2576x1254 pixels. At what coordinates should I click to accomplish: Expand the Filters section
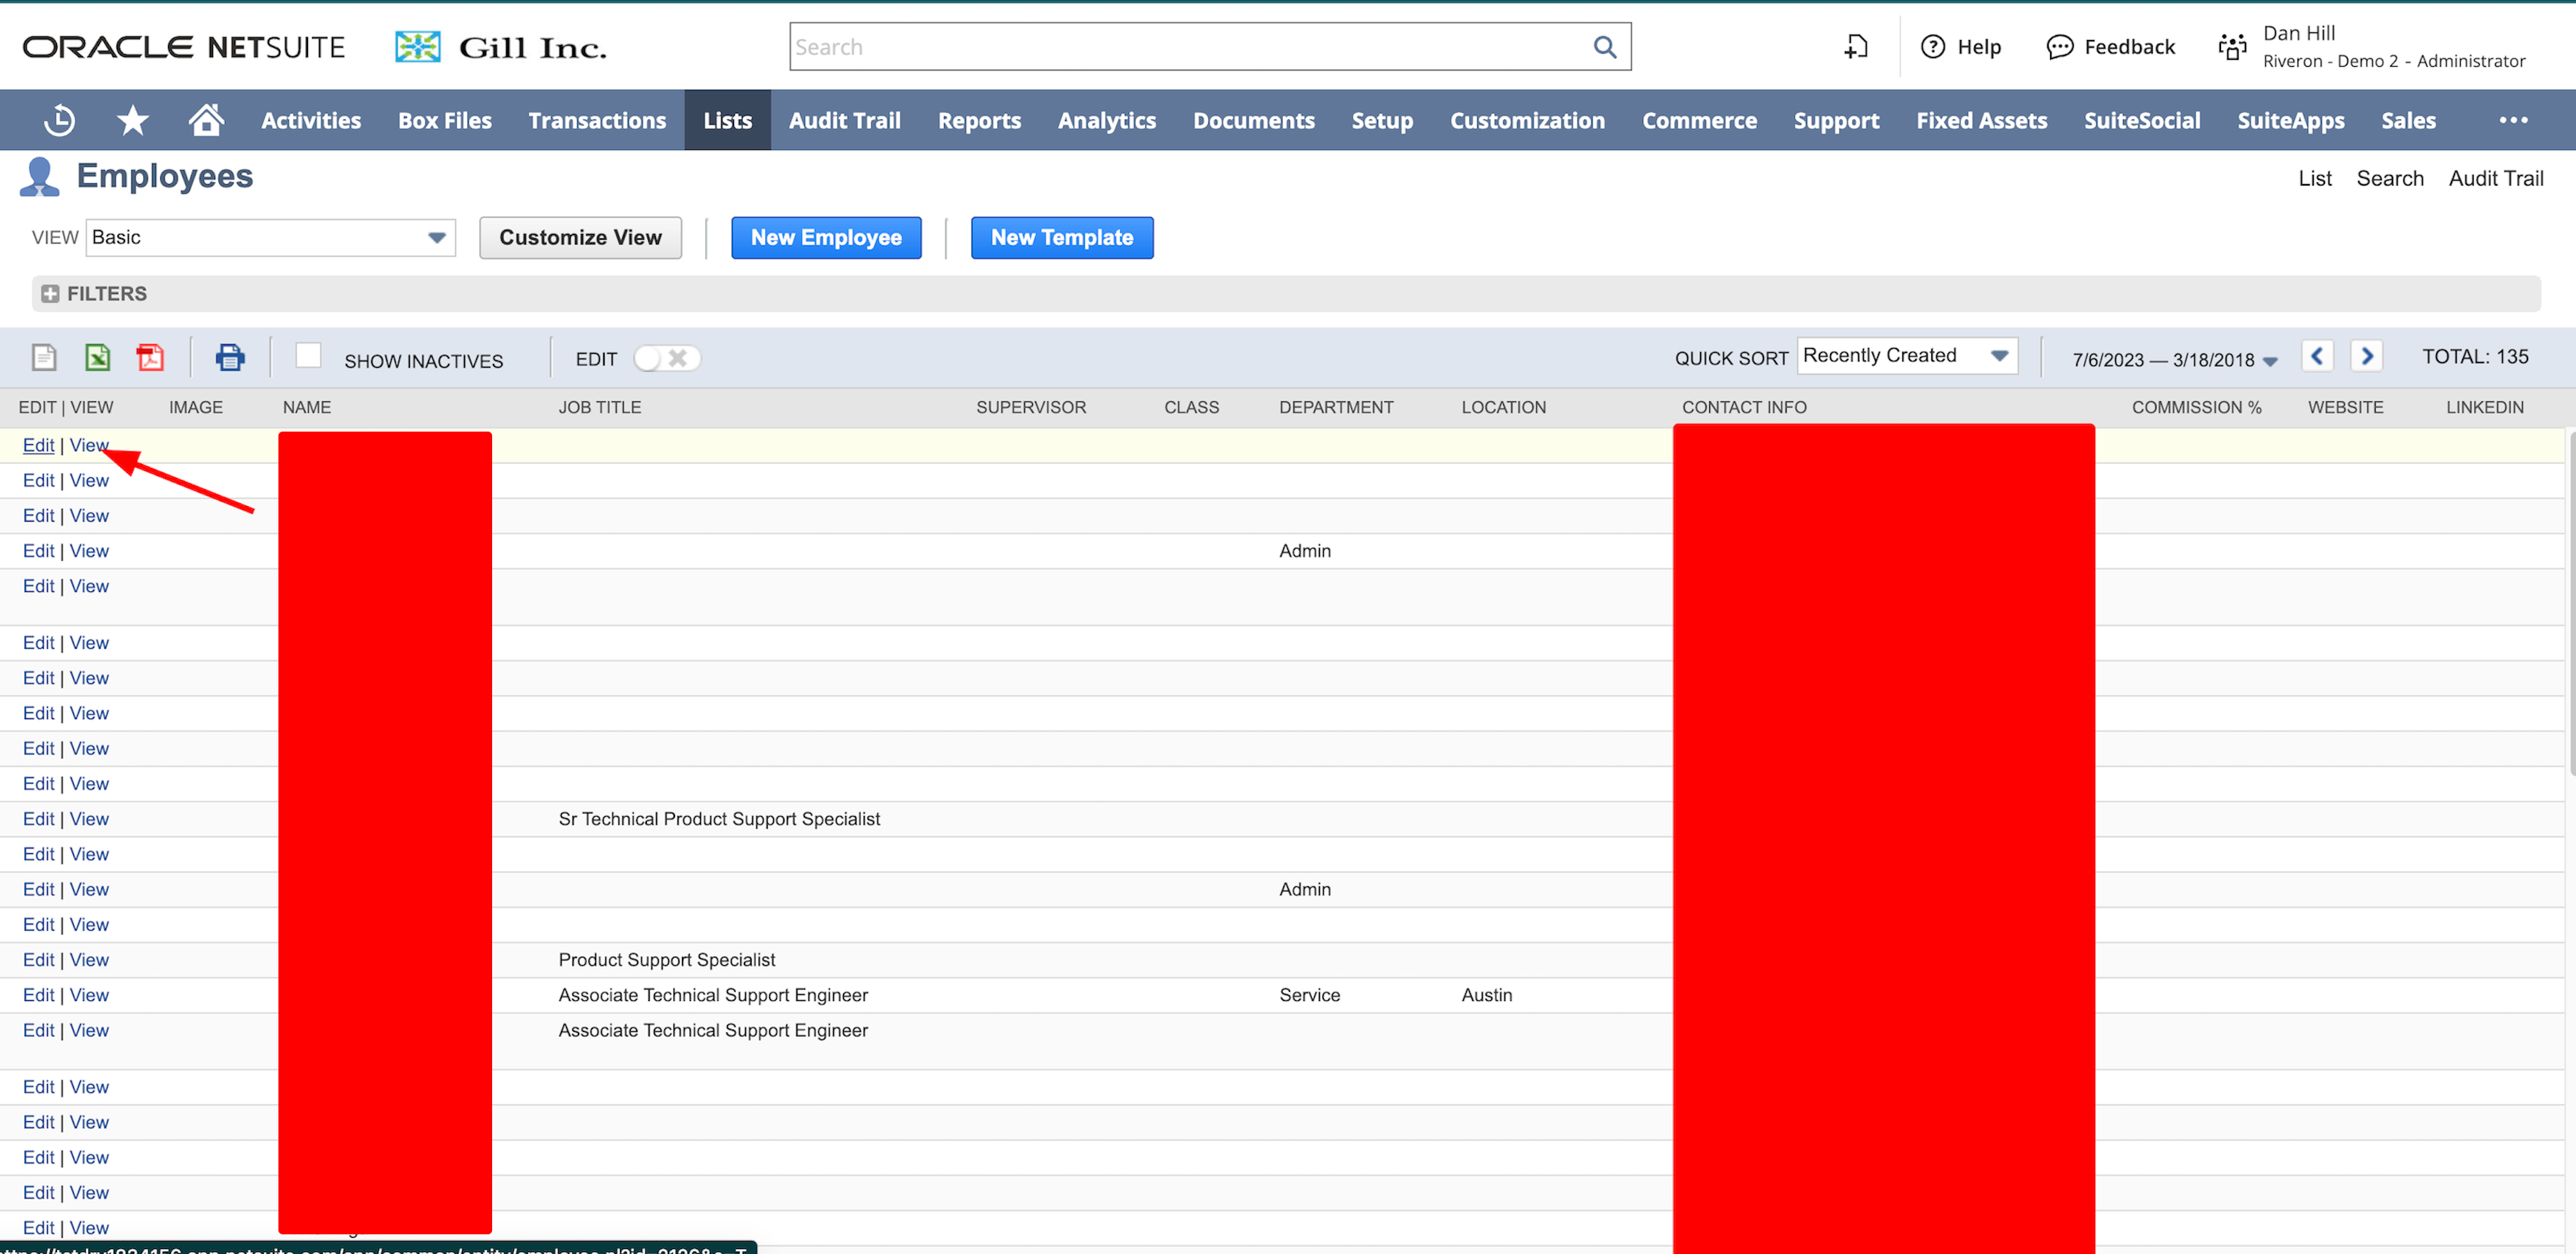pos(51,294)
